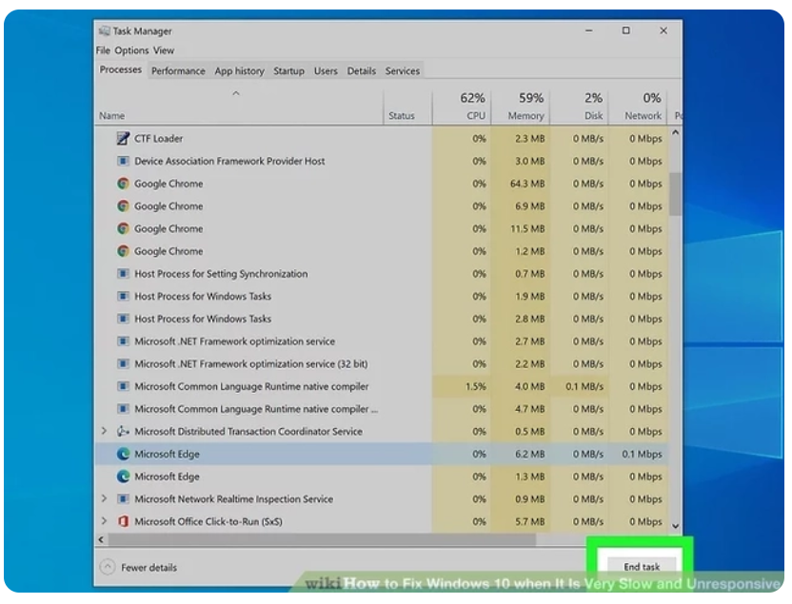The image size is (792, 604).
Task: Click the 0.5 MB memory value
Action: pyautogui.click(x=530, y=432)
